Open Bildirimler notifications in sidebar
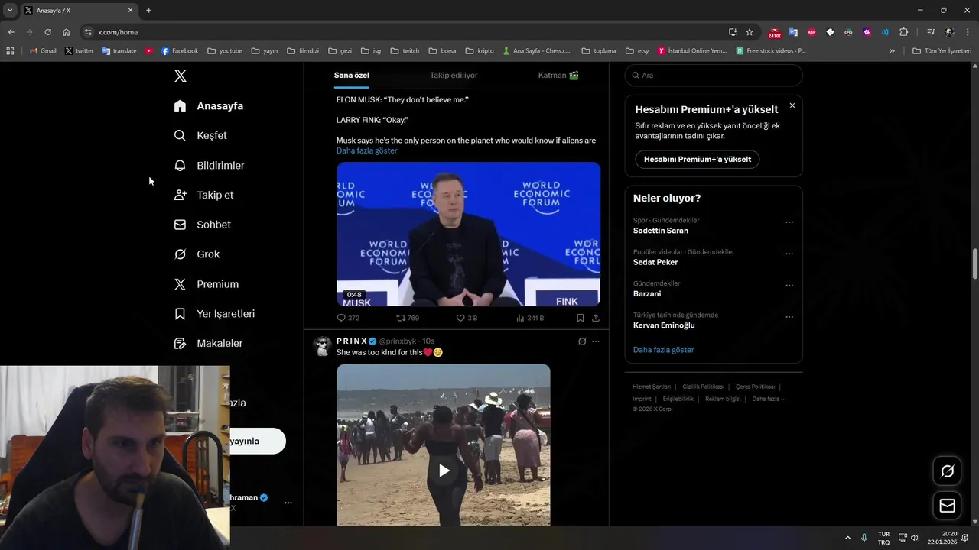Viewport: 979px width, 550px height. point(210,165)
